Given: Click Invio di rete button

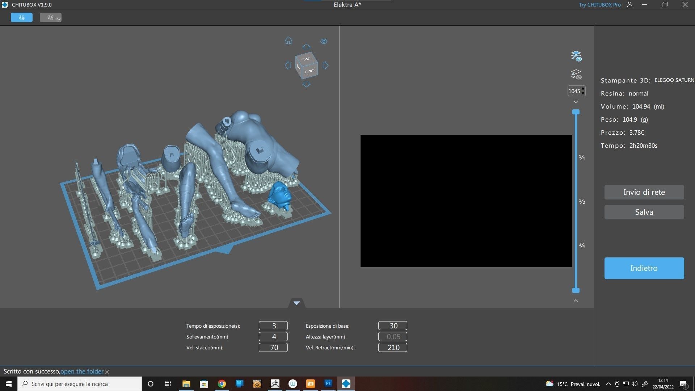Looking at the screenshot, I should (644, 192).
